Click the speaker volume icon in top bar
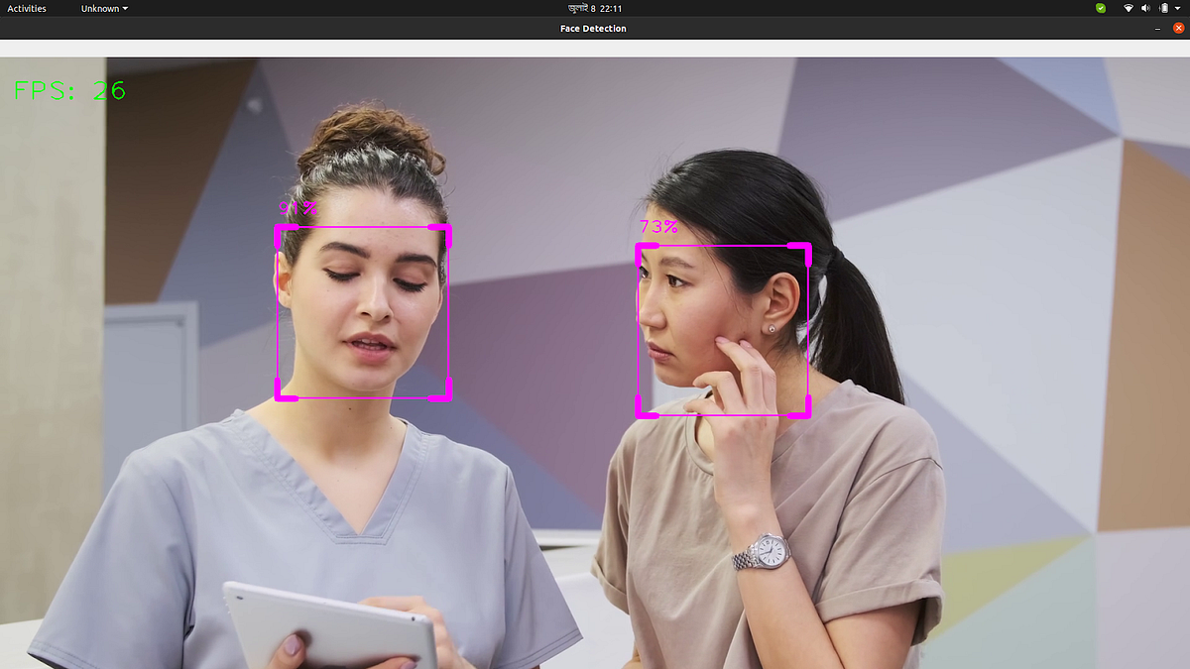Screen dimensions: 1190x669 (1145, 8)
